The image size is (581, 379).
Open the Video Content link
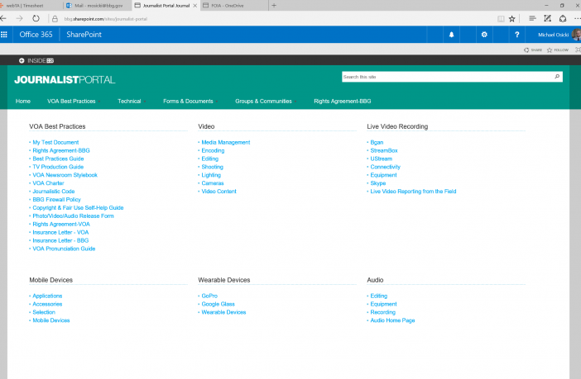point(218,192)
